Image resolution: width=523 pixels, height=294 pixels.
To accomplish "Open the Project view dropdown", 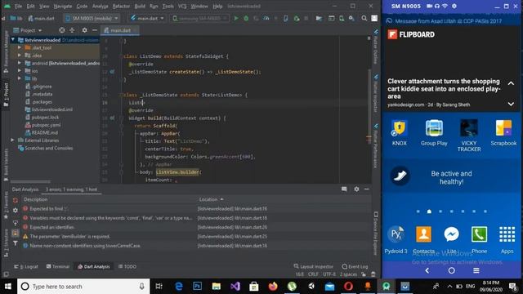I will tap(28, 30).
